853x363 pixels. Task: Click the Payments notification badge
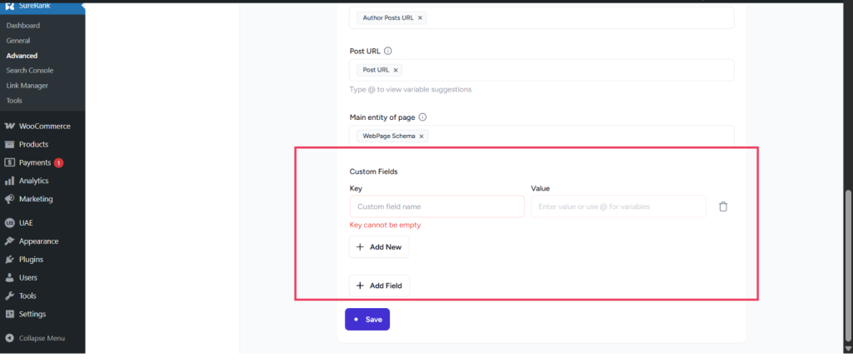coord(59,162)
